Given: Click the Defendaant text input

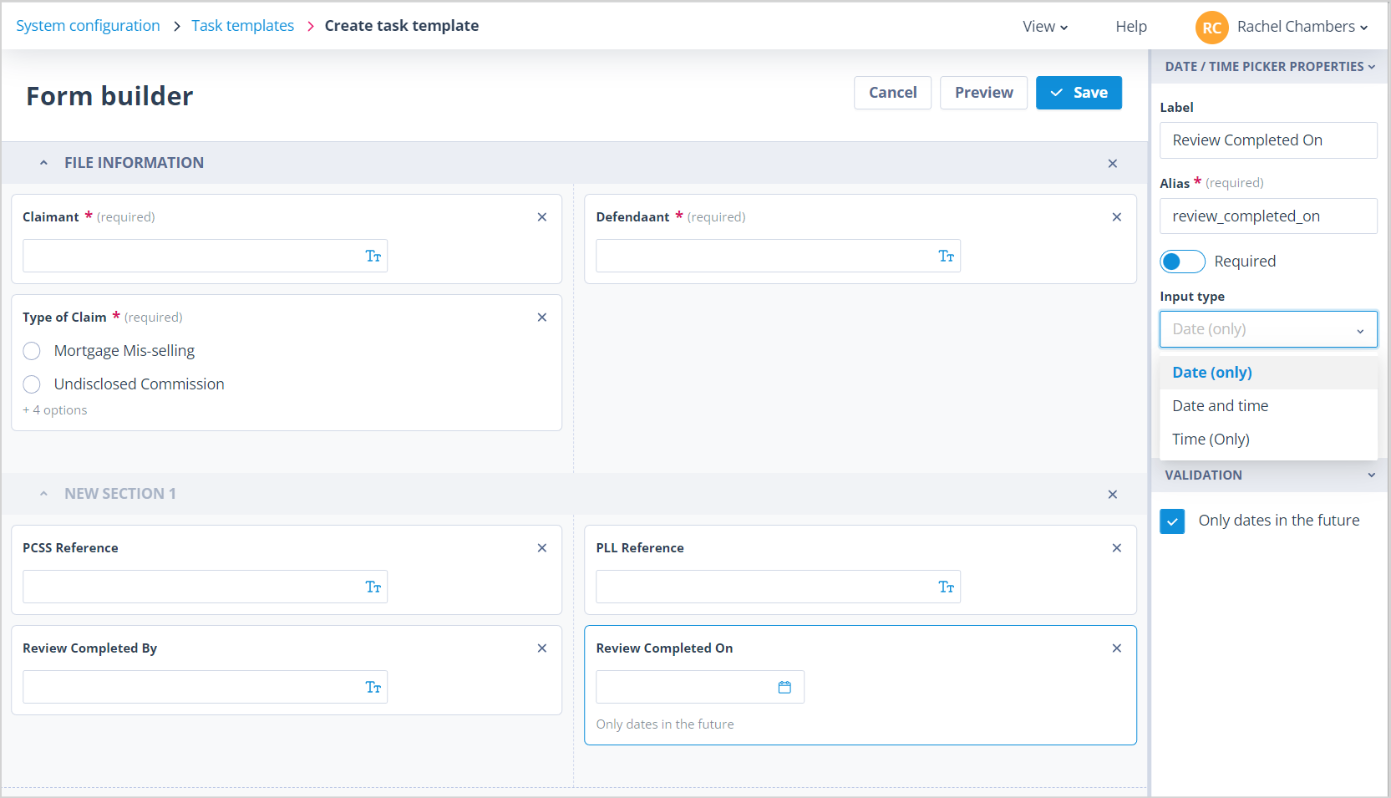Looking at the screenshot, I should click(778, 257).
